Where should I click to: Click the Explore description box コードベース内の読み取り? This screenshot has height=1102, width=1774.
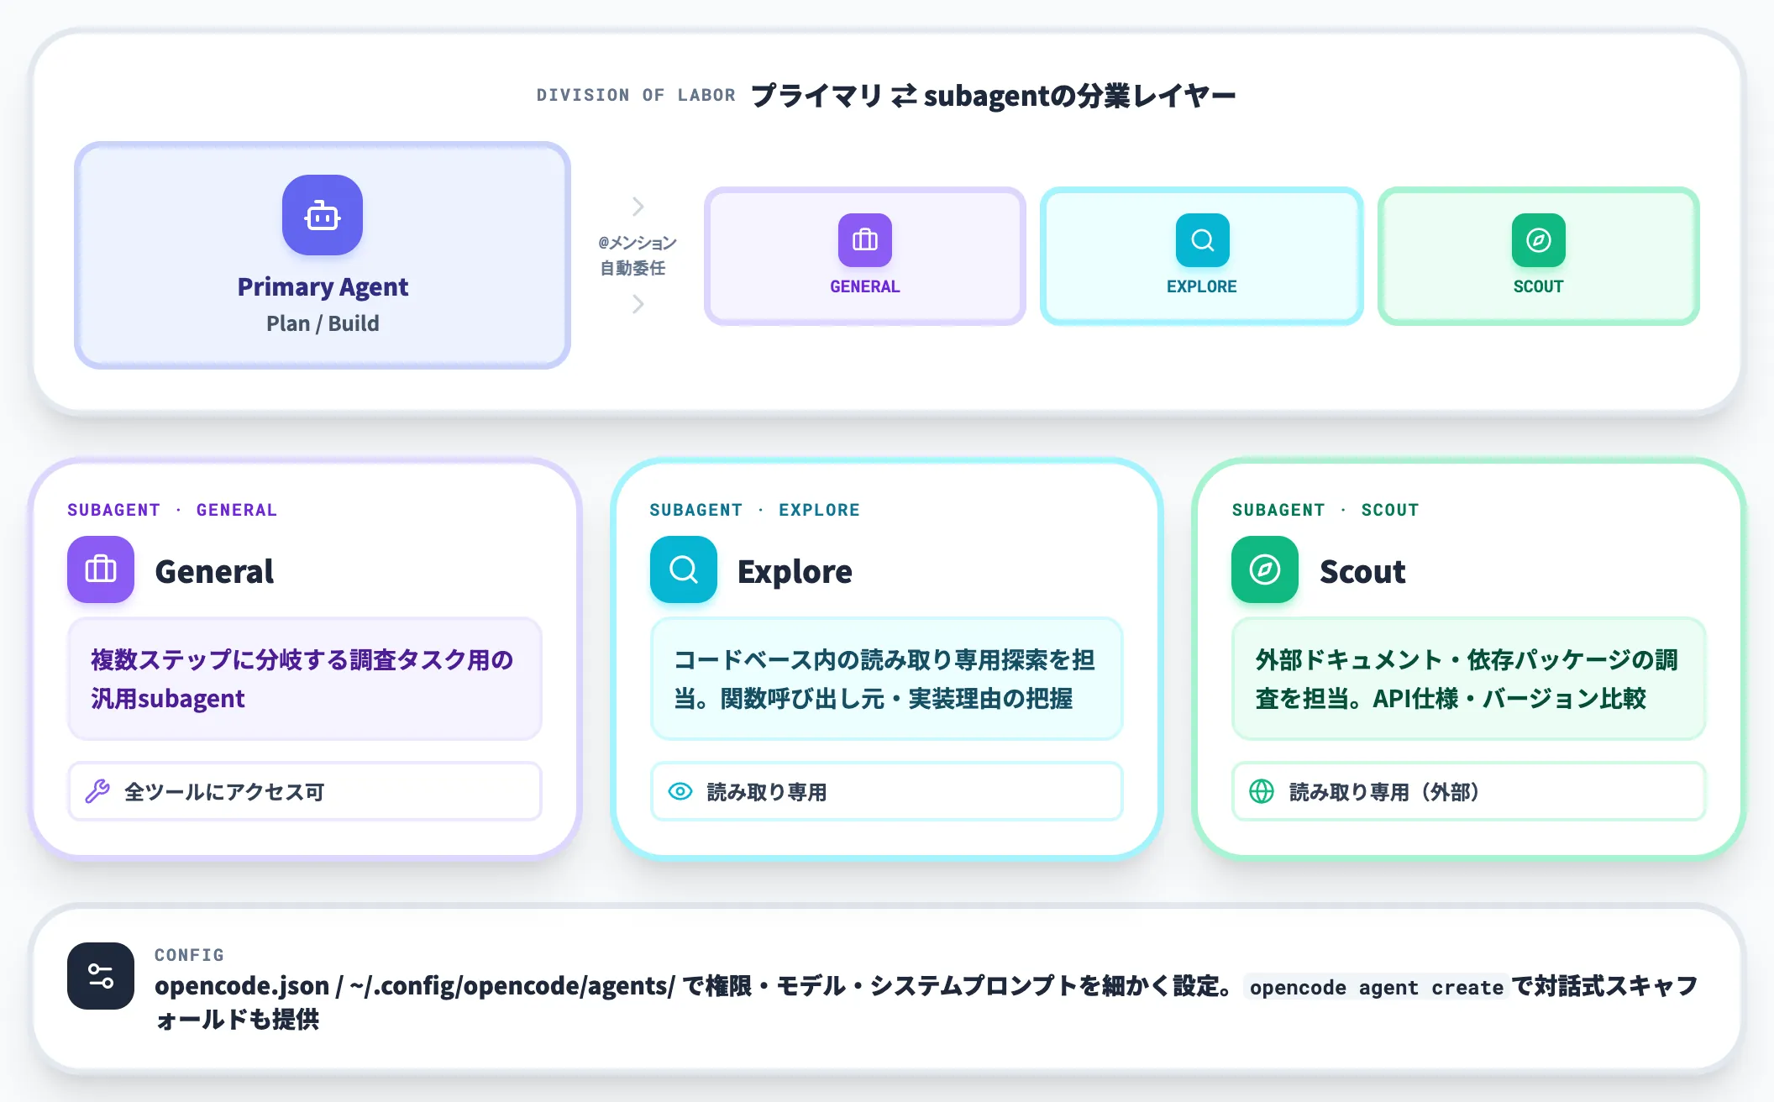point(887,679)
